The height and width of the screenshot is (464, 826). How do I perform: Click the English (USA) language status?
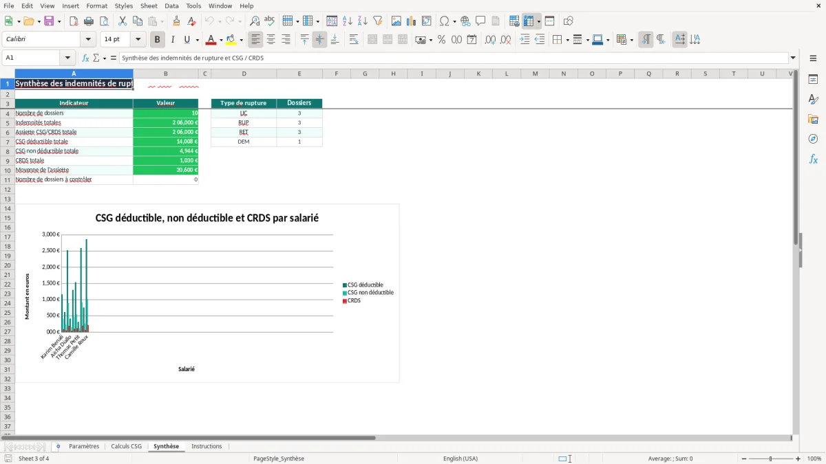[460, 459]
